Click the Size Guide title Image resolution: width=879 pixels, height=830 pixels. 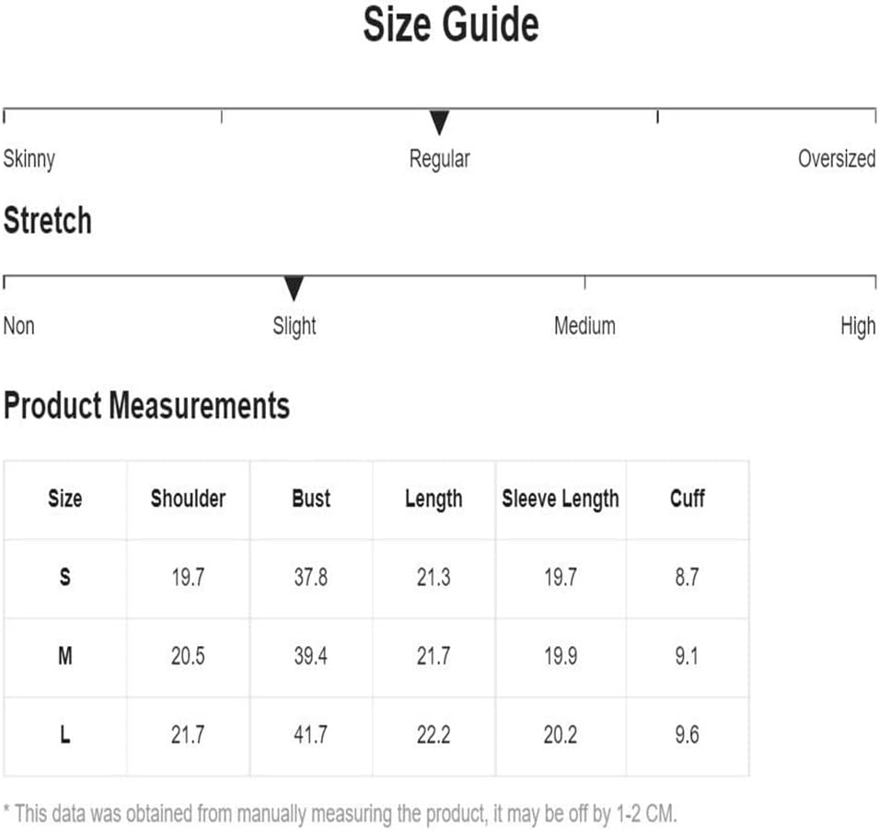tap(451, 25)
